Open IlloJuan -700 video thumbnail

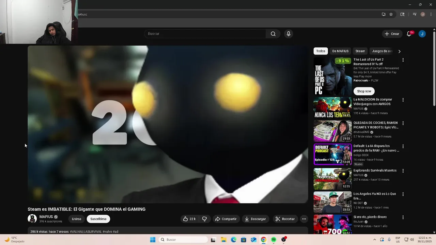click(332, 224)
